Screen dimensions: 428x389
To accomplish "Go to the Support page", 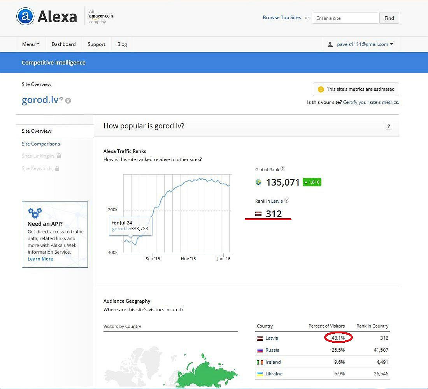I will tap(96, 44).
